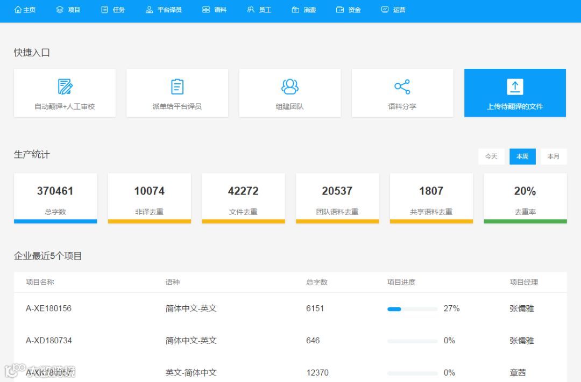Click 张儒雅 in the A-XE180156 row

pyautogui.click(x=522, y=308)
